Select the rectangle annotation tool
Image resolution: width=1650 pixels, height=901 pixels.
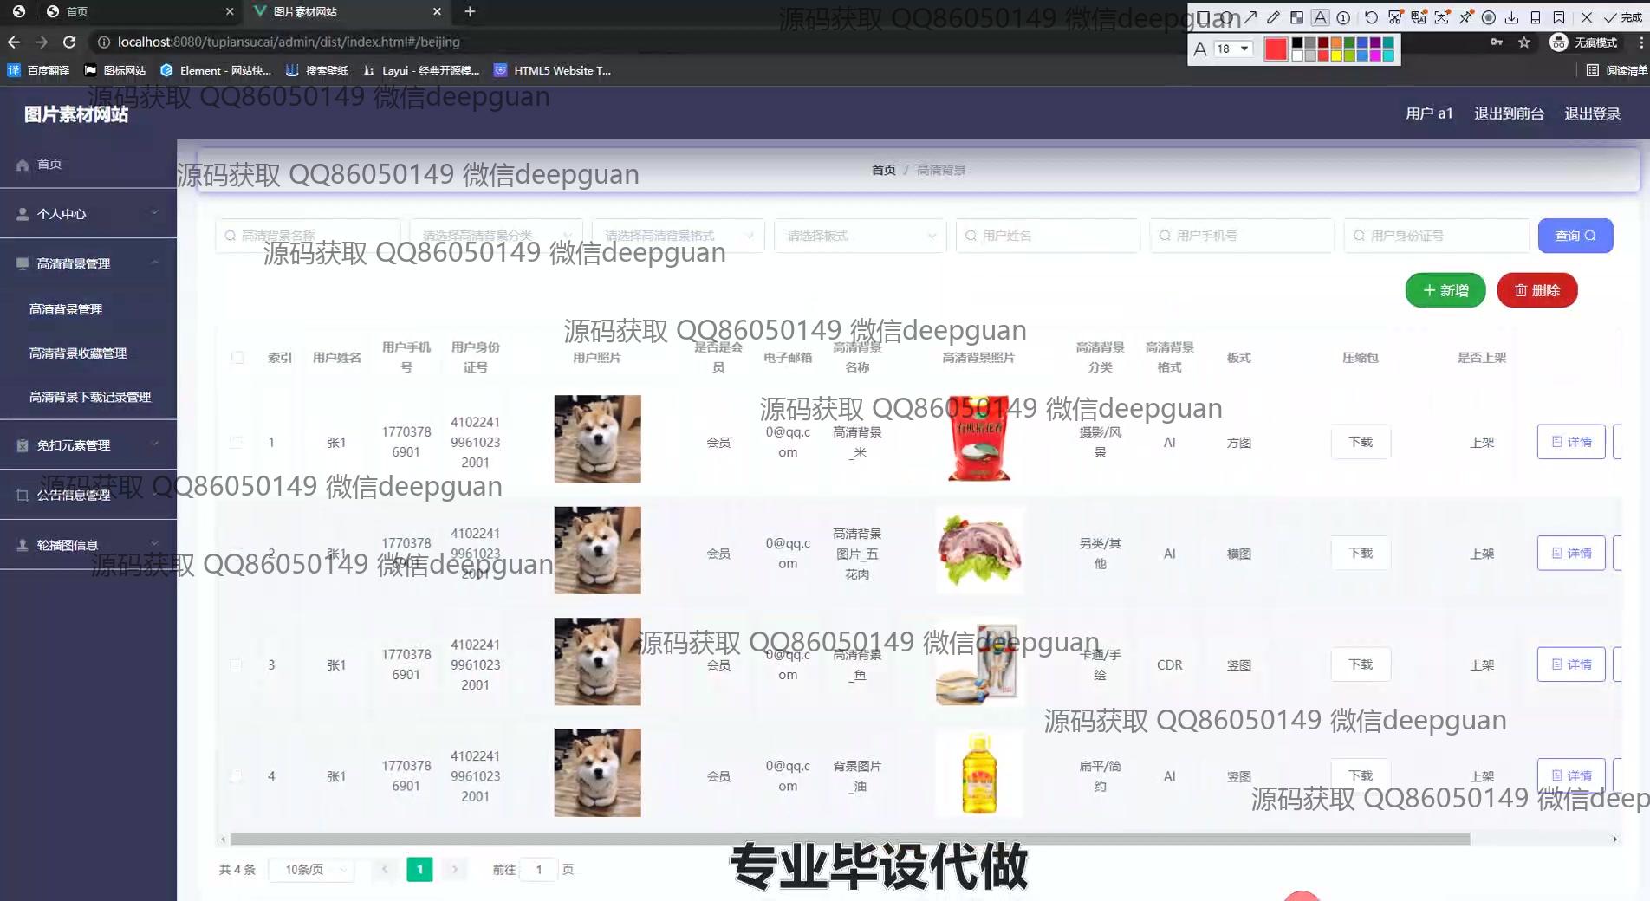(1204, 17)
